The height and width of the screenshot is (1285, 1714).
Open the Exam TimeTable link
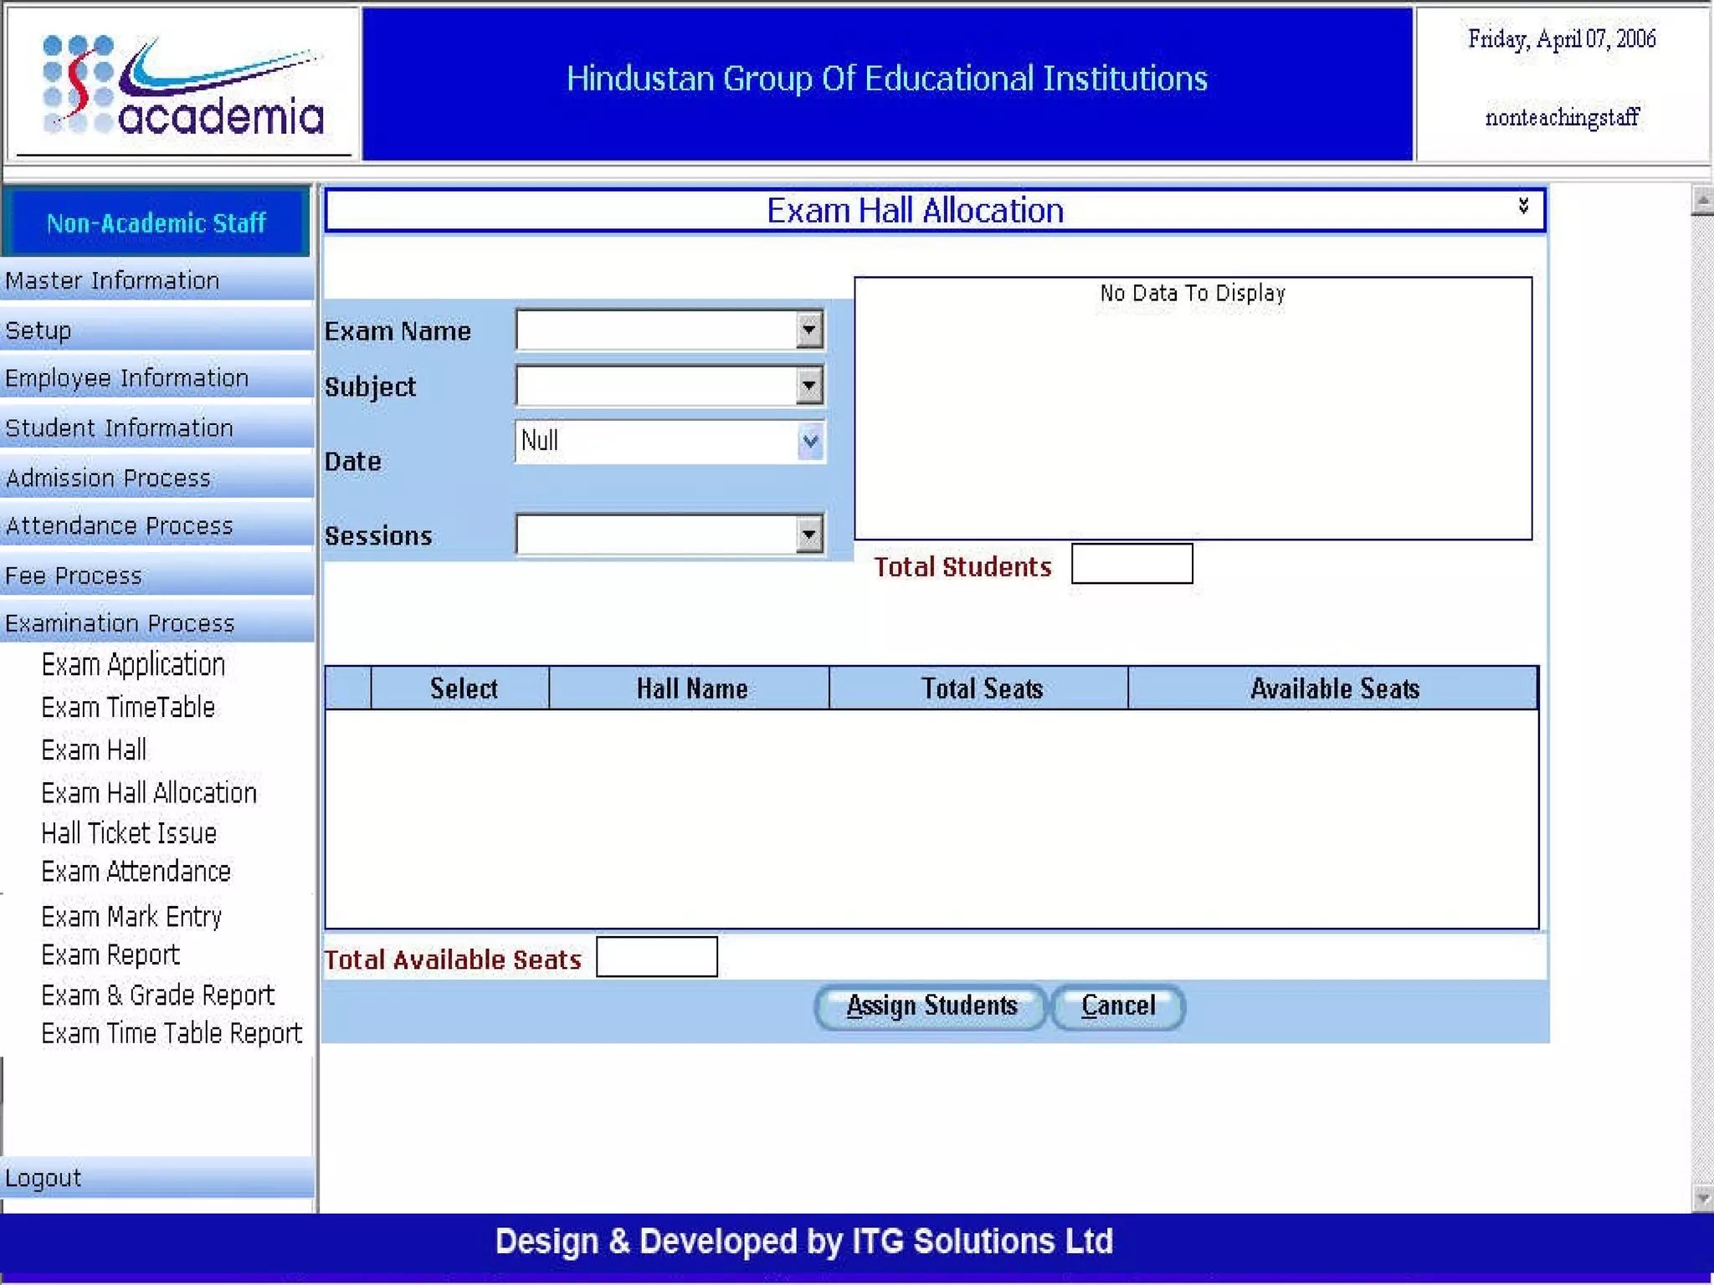[128, 708]
